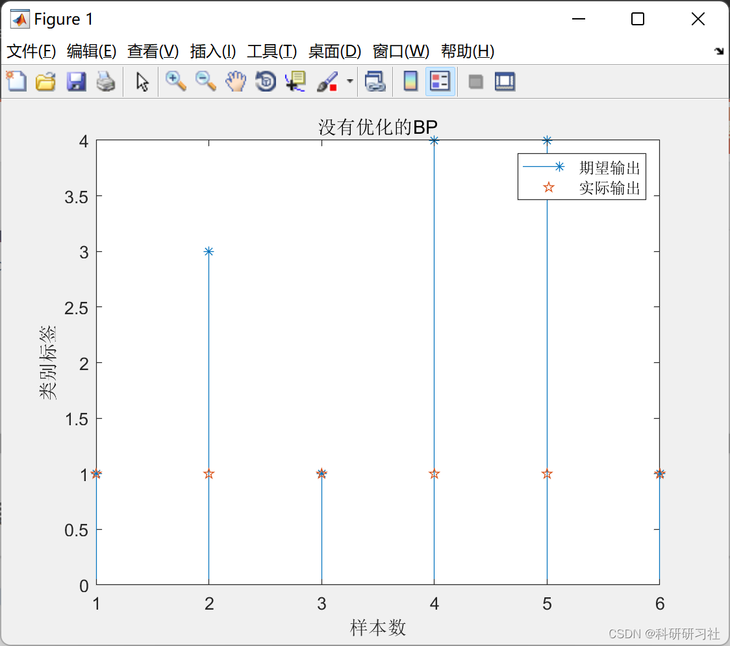The width and height of the screenshot is (730, 646).
Task: Print the figure using printer icon
Action: pos(106,81)
